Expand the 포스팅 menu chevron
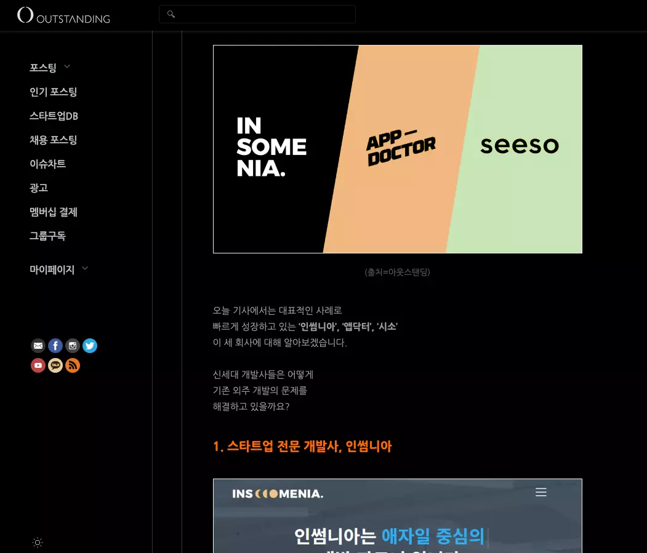 tap(67, 67)
